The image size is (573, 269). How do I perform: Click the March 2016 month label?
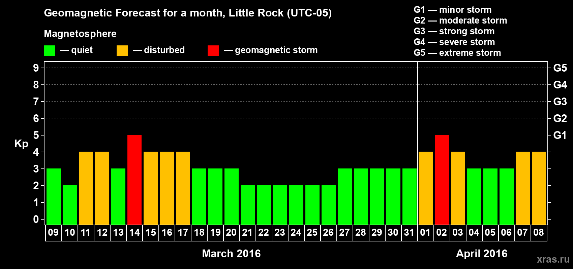coord(231,254)
